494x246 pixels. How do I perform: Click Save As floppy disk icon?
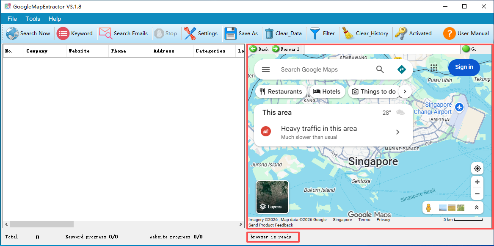[231, 33]
